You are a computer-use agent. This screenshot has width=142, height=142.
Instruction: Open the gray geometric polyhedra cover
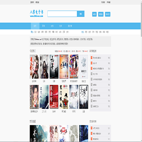tap(74, 133)
